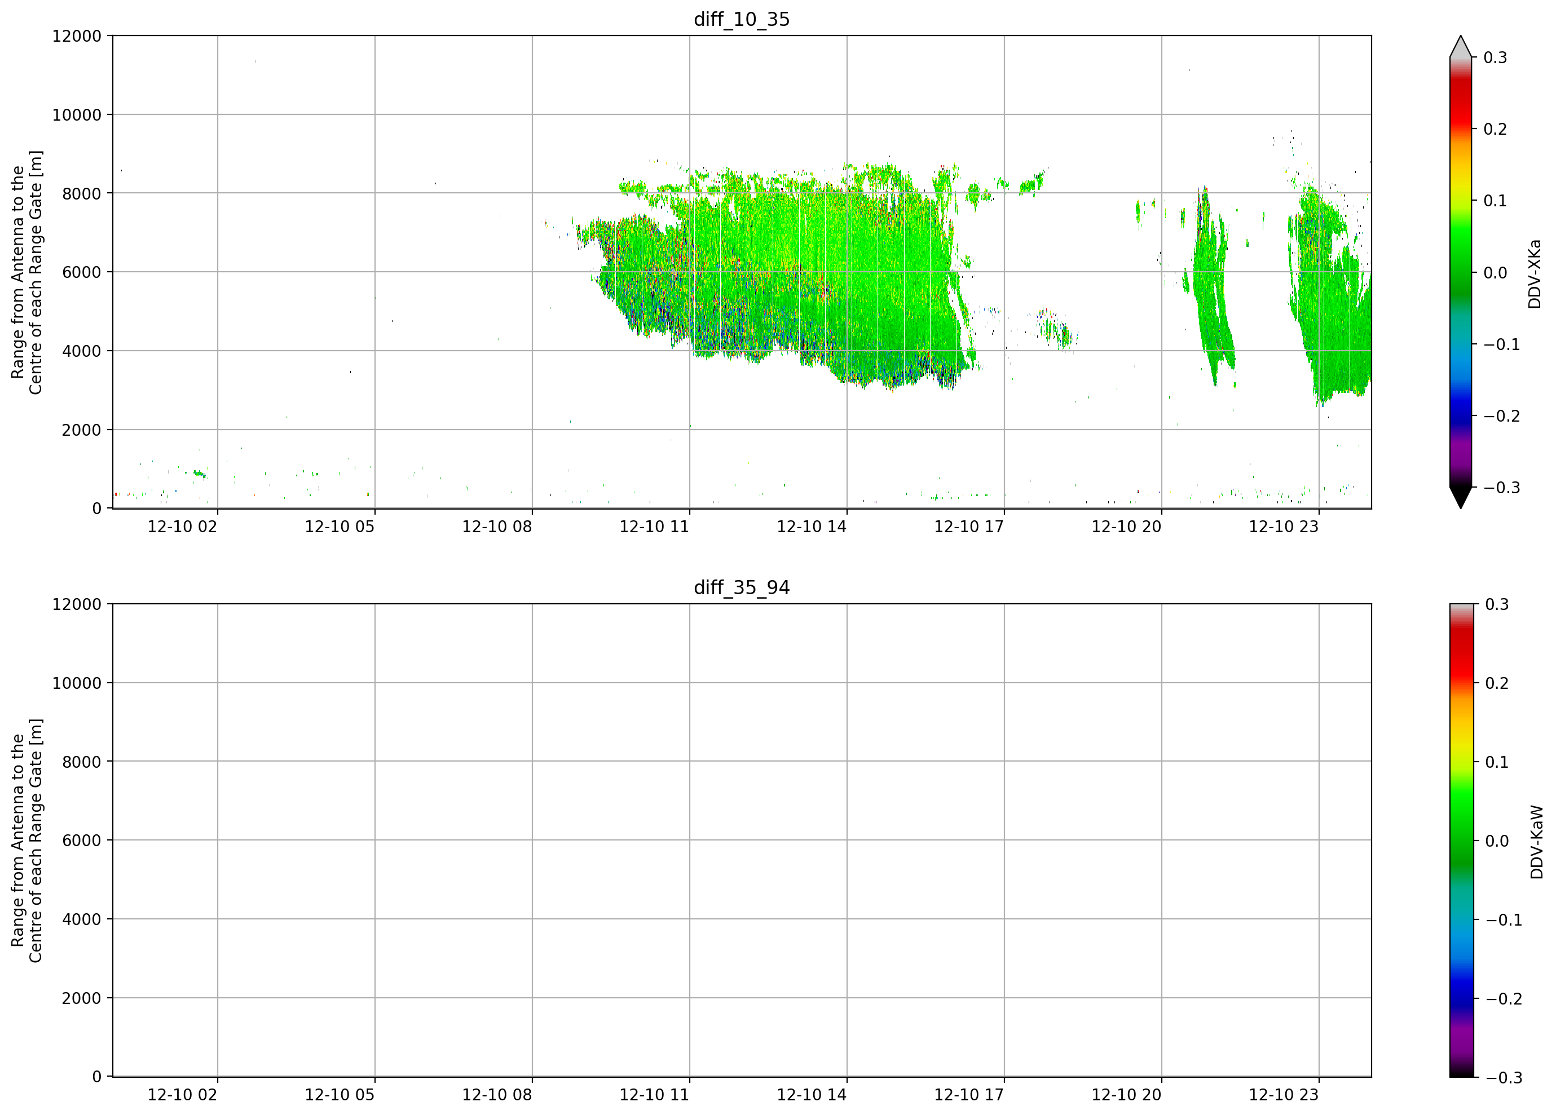Click the 12-10 20 tick label in bottom plot
1556x1115 pixels.
tap(1126, 1095)
